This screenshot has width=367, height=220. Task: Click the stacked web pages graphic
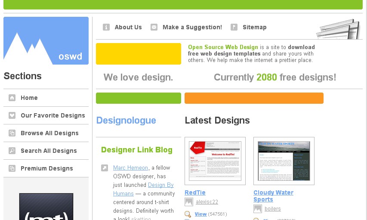point(338,29)
